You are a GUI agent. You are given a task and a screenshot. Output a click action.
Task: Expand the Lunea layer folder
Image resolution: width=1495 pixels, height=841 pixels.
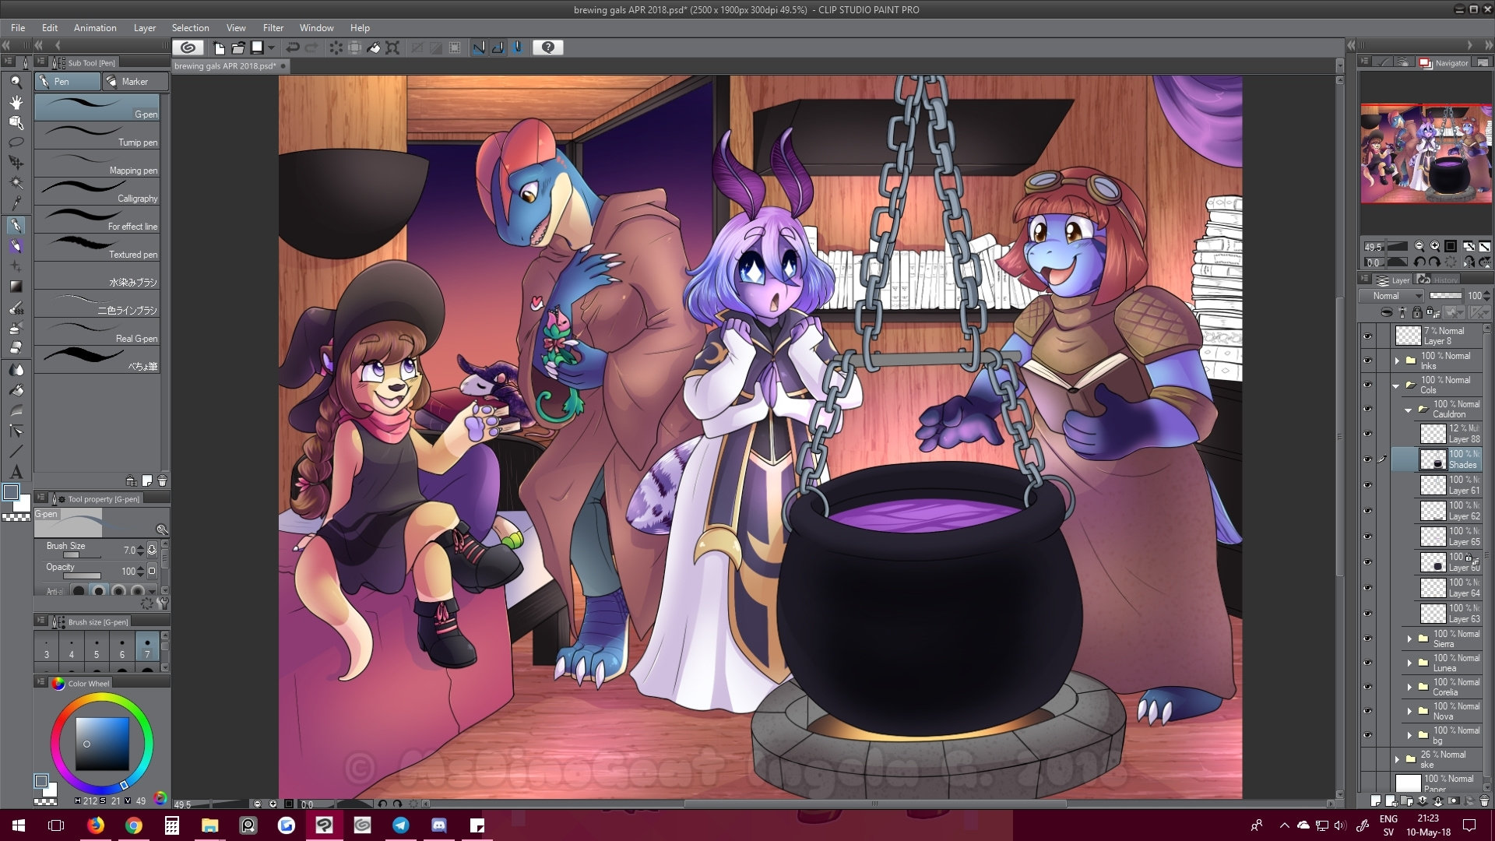[x=1409, y=663]
